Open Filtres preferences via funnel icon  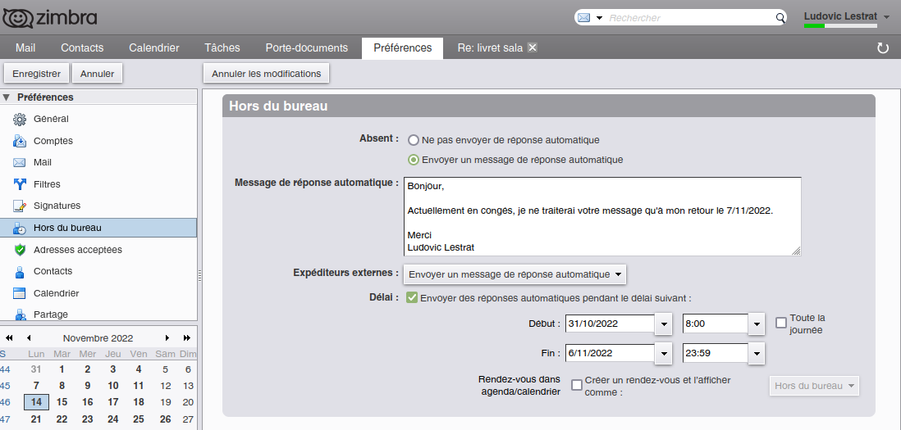[x=20, y=184]
